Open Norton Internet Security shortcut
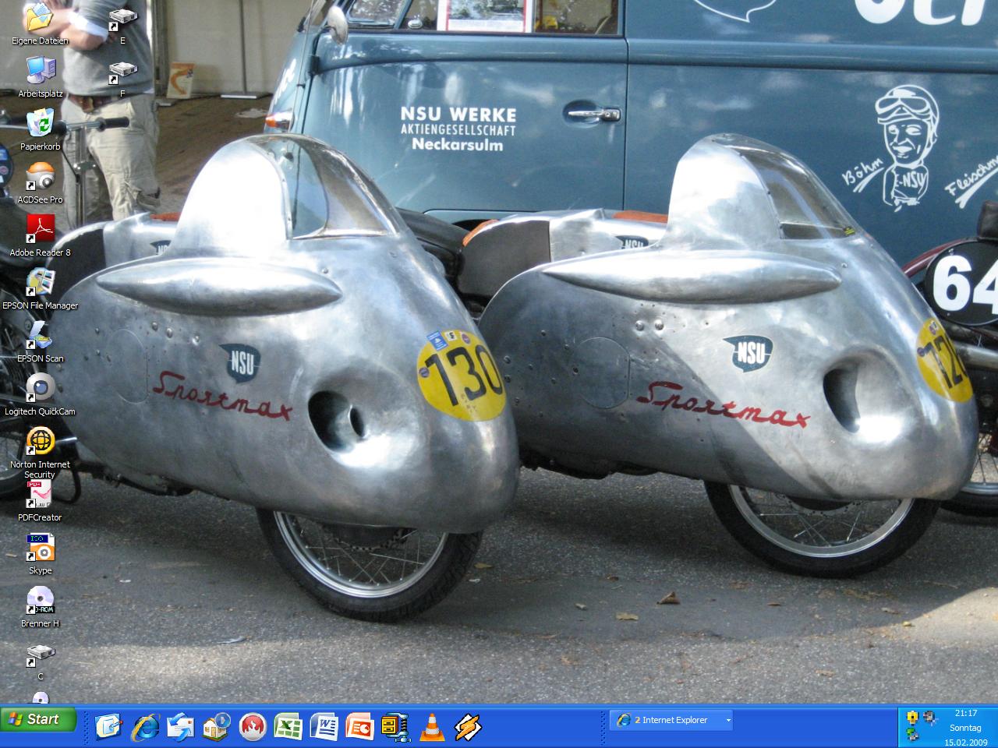 point(40,442)
